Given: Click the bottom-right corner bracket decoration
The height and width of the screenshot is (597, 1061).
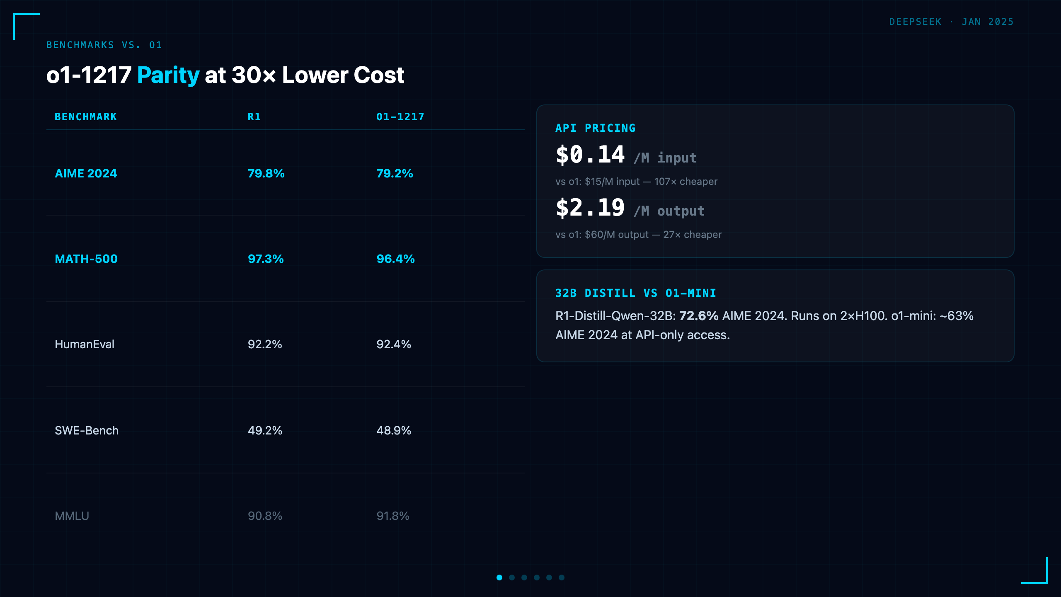Looking at the screenshot, I should tap(1034, 570).
